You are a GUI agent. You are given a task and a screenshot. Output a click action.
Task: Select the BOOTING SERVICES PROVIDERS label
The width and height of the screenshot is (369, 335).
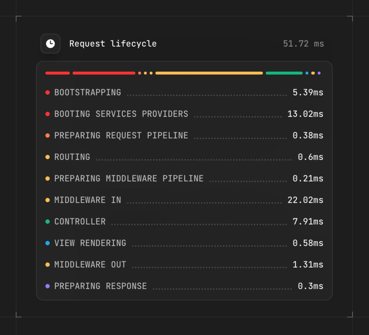pyautogui.click(x=121, y=114)
